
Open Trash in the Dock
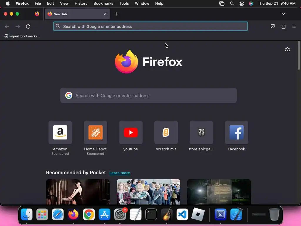click(x=274, y=214)
